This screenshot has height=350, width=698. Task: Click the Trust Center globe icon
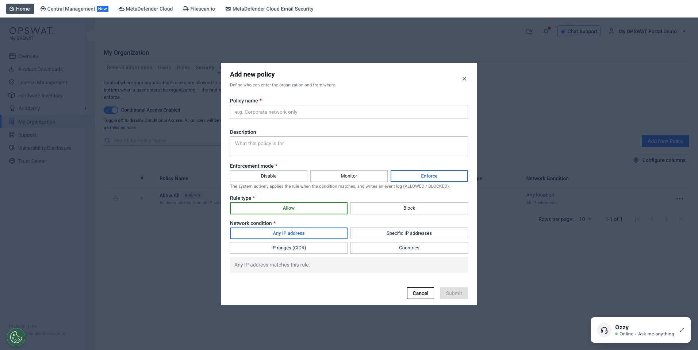coord(12,161)
